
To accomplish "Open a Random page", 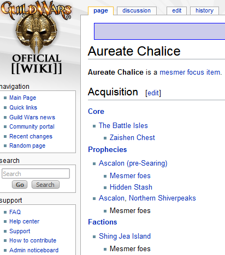I will pos(27,146).
